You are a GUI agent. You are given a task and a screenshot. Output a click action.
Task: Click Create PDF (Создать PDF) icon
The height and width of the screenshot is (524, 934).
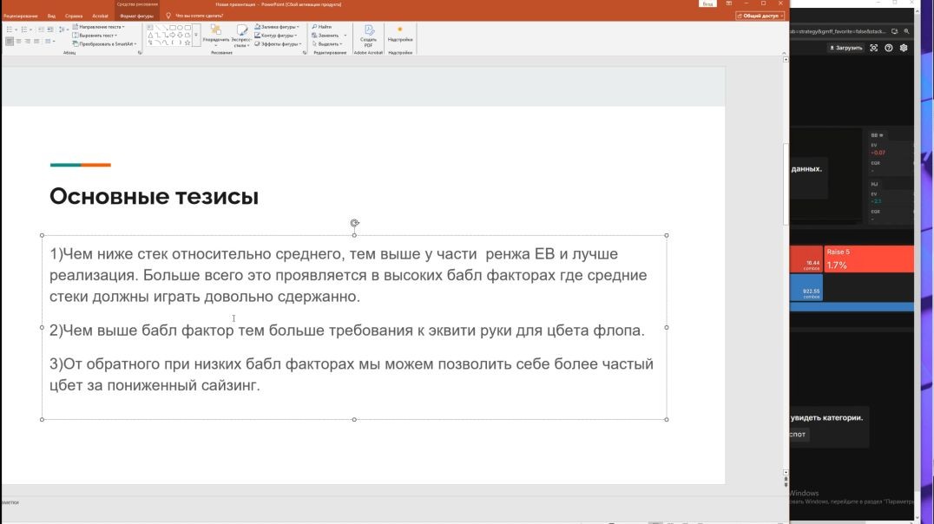[x=368, y=37]
